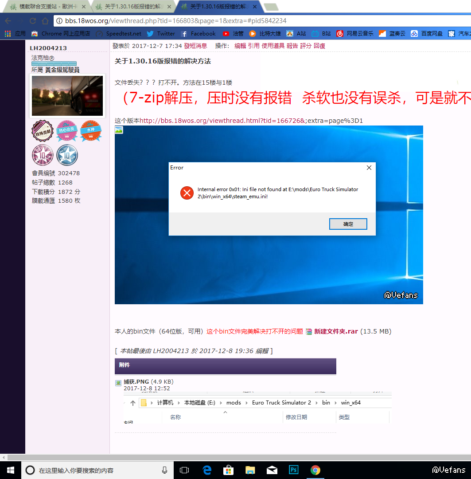Open the B站 bookmark
The height and width of the screenshot is (479, 471).
click(x=321, y=34)
